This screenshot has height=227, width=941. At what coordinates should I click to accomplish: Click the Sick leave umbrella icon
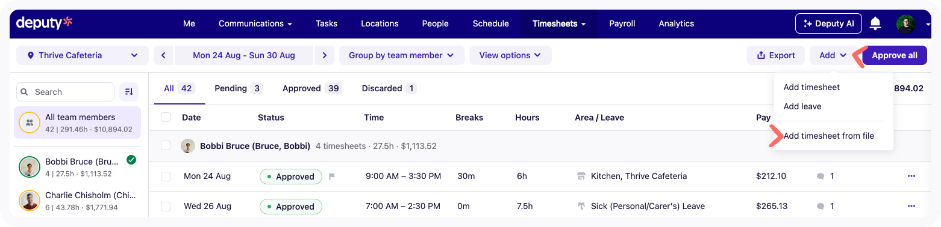click(x=581, y=207)
